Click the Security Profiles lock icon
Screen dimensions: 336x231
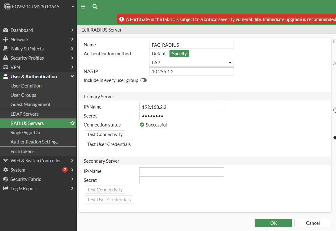tap(5, 58)
